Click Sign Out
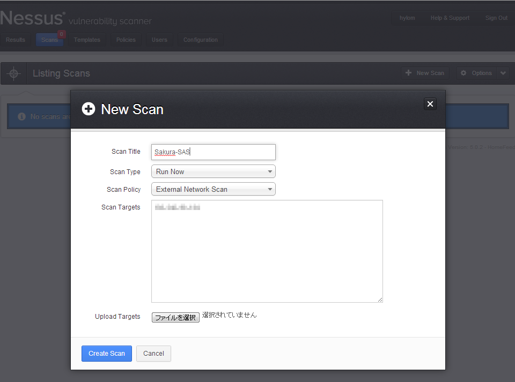Image resolution: width=515 pixels, height=382 pixels. tap(496, 18)
